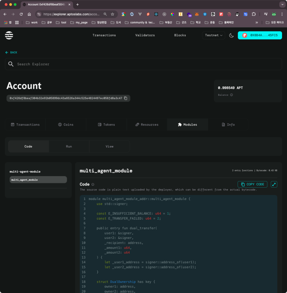Open the Testnet network dropdown
Image resolution: width=287 pixels, height=293 pixels.
[x=214, y=35]
